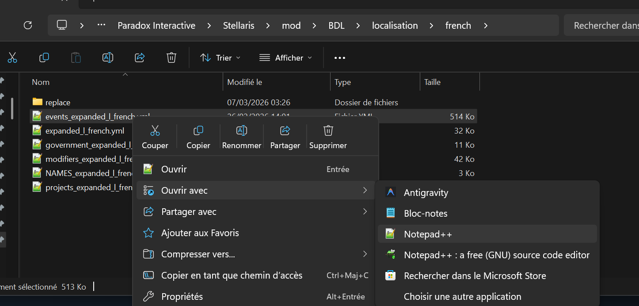Viewport: 639px width, 306px height.
Task: Sort by the Taille column header
Action: click(432, 82)
